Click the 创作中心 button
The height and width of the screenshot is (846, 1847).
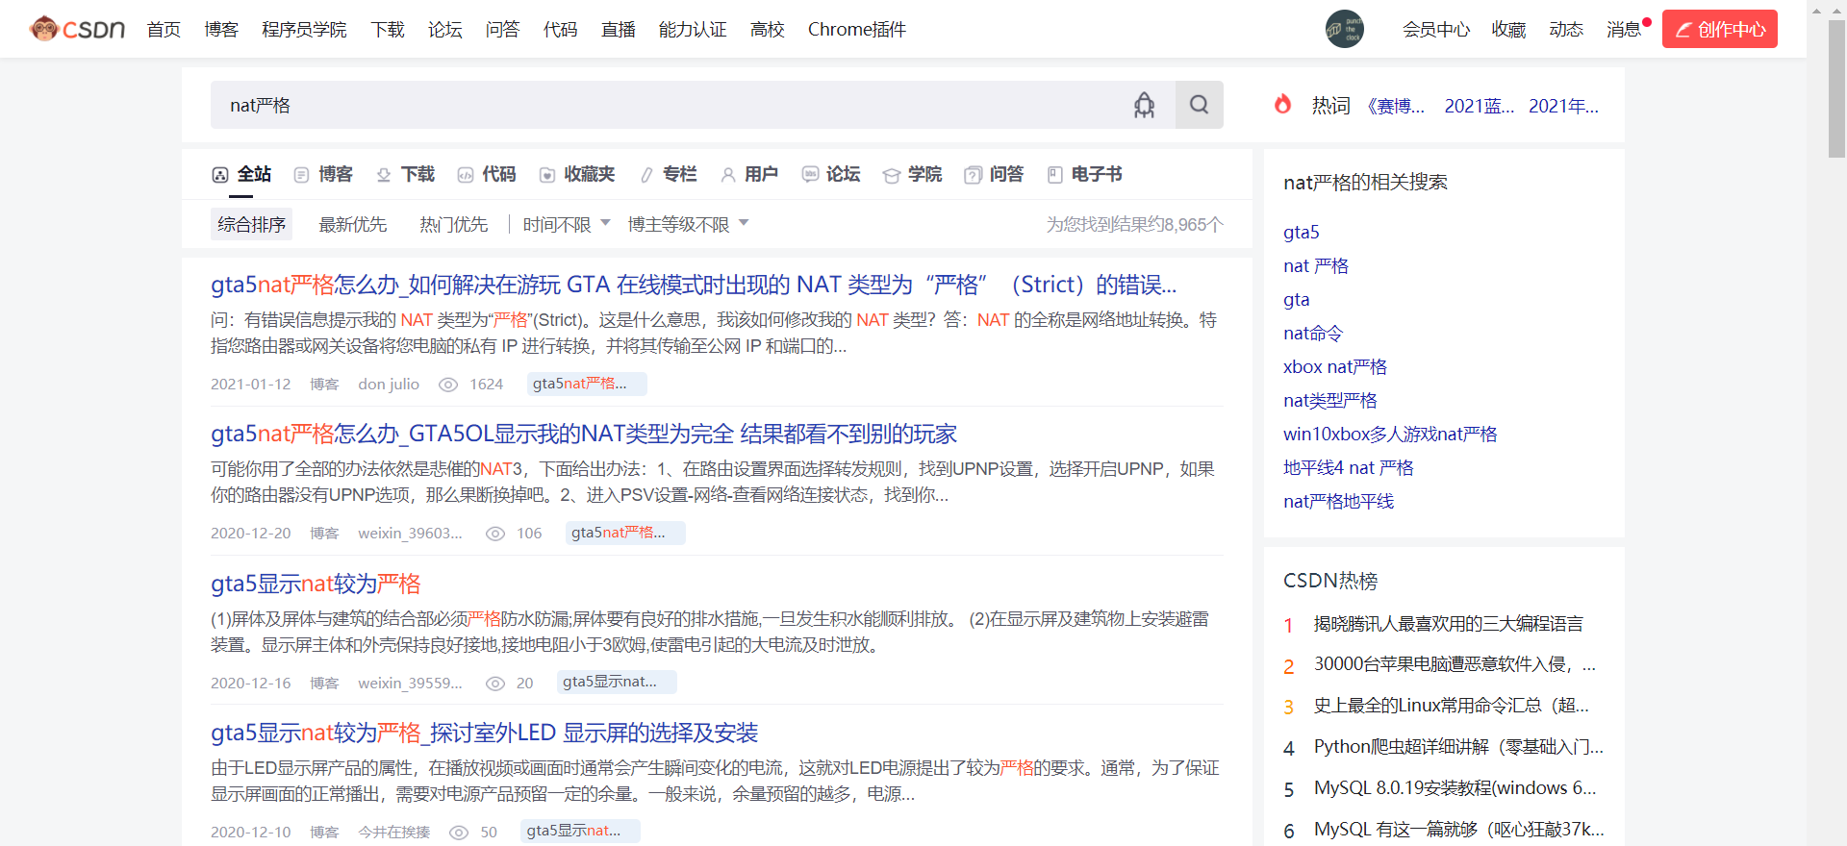pos(1720,29)
